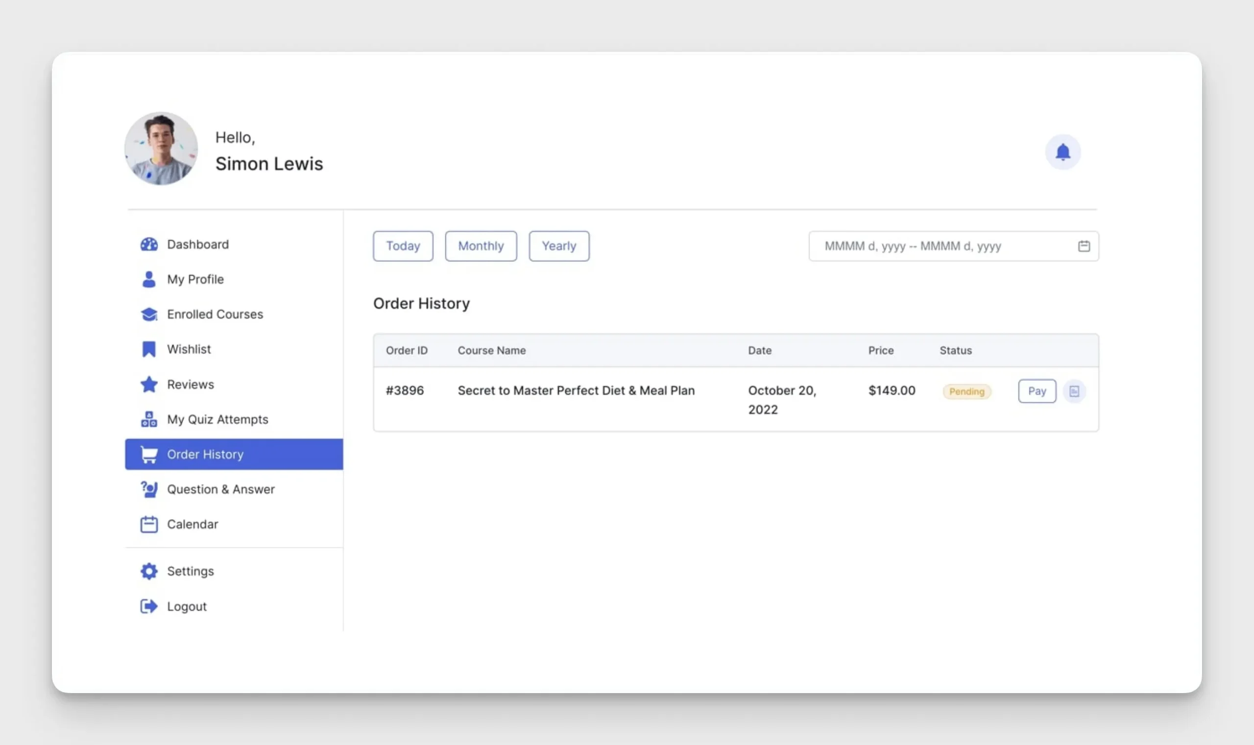Screen dimensions: 1254x745
Task: Open the Wishlist section
Action: 235,349
